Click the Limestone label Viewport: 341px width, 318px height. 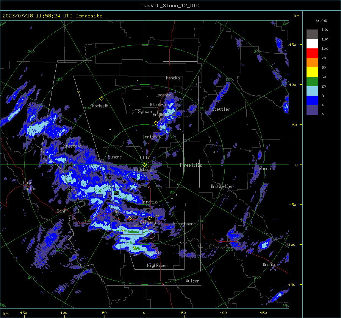pos(72,146)
